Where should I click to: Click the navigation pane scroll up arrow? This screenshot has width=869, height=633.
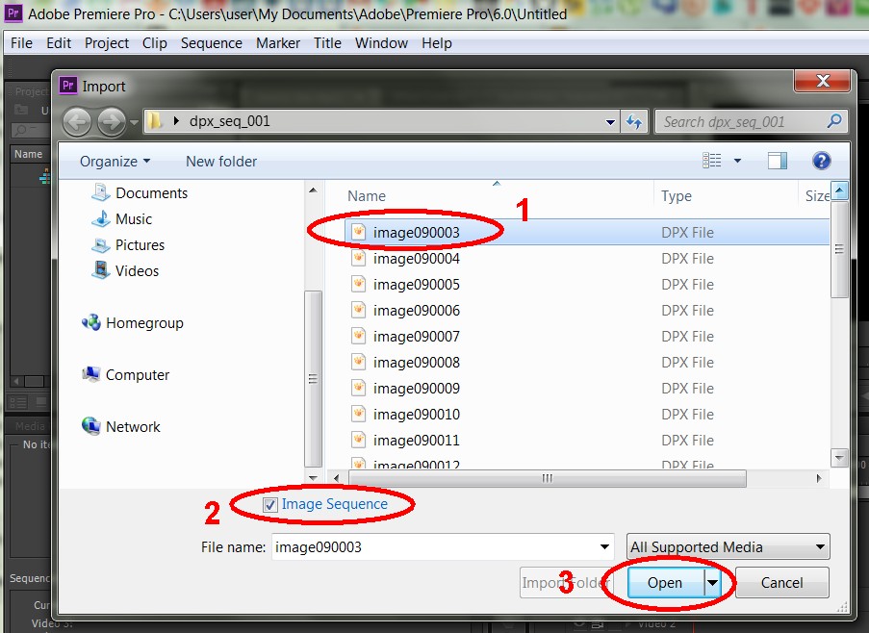313,190
